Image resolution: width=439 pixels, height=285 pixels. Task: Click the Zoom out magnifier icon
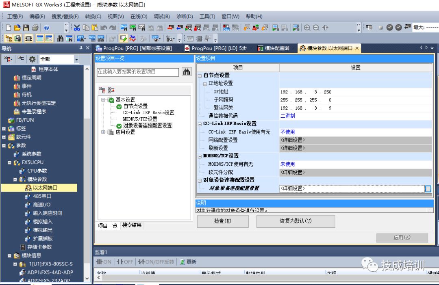[x=316, y=28]
